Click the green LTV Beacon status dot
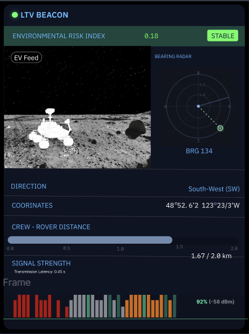This screenshot has width=249, height=334. (15, 15)
